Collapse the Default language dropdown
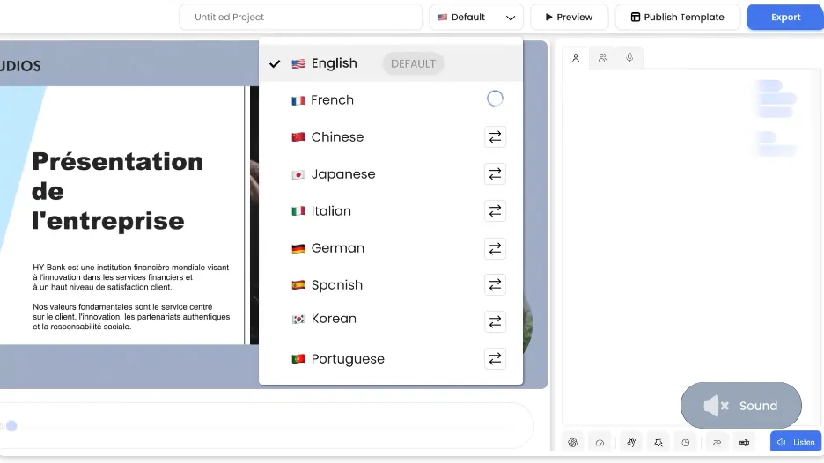Image resolution: width=824 pixels, height=463 pixels. pyautogui.click(x=476, y=18)
